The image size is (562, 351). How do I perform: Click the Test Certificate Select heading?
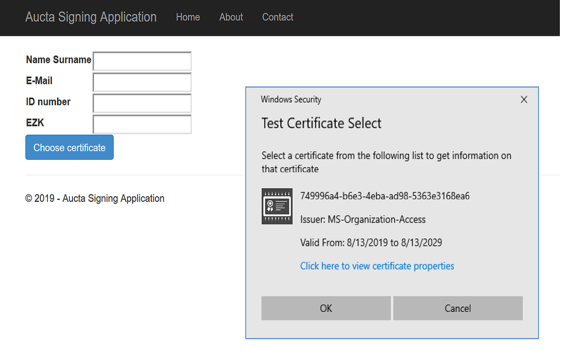[321, 123]
